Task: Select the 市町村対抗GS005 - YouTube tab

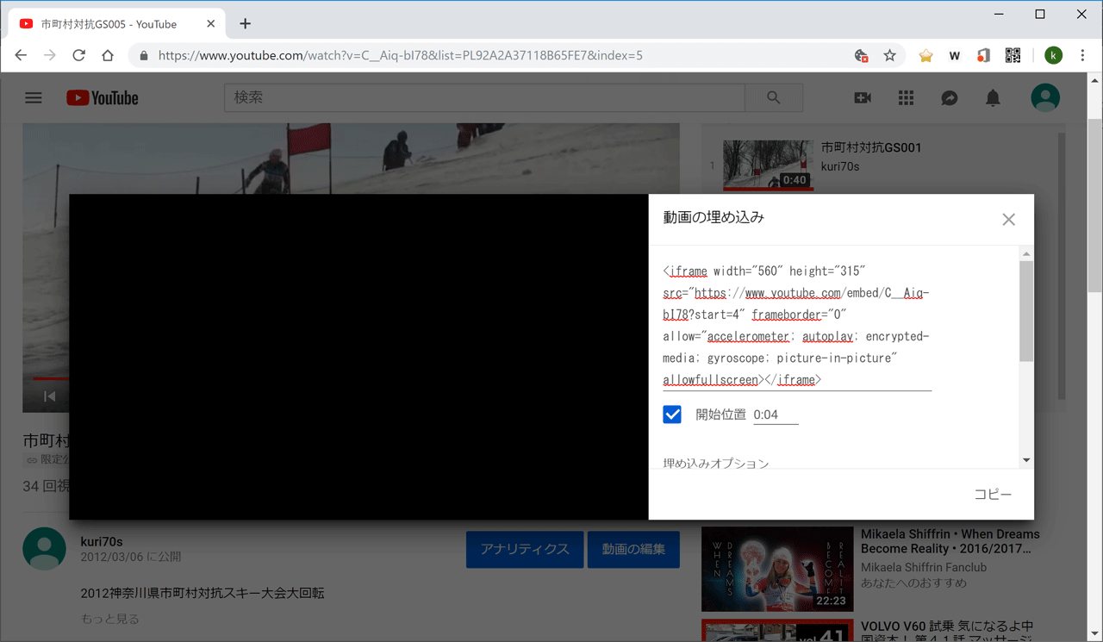Action: [x=116, y=24]
